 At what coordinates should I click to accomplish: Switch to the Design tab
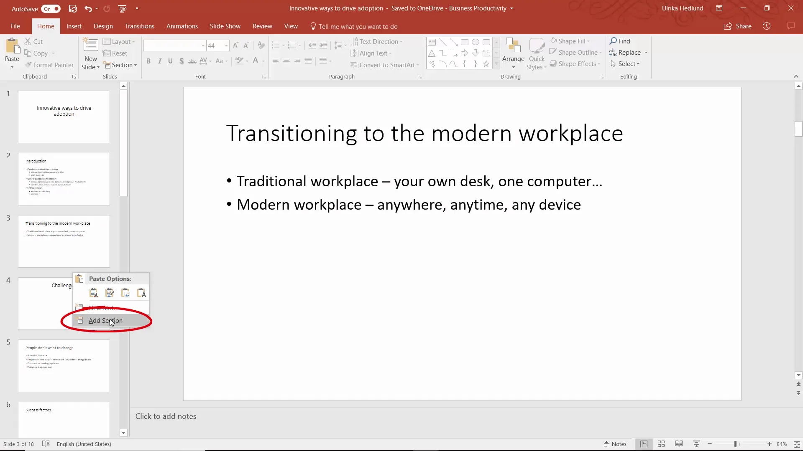(x=103, y=26)
